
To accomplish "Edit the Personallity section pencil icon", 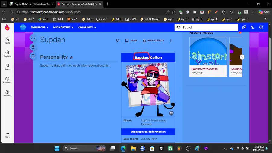I will point(71,57).
